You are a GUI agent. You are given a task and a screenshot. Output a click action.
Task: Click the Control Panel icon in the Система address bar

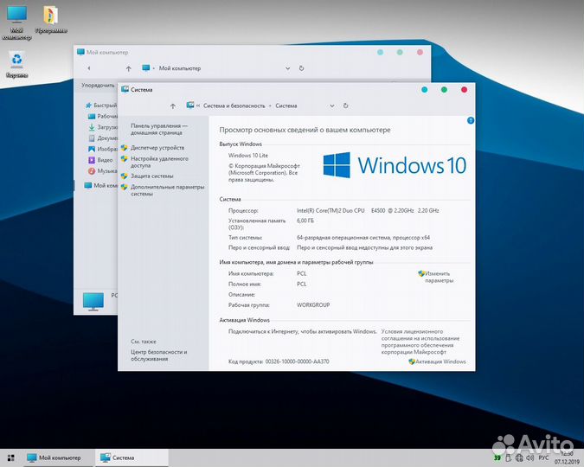click(190, 106)
